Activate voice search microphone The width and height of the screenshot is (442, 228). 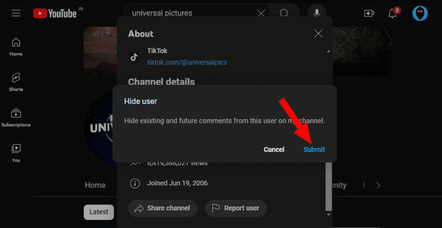pos(317,13)
